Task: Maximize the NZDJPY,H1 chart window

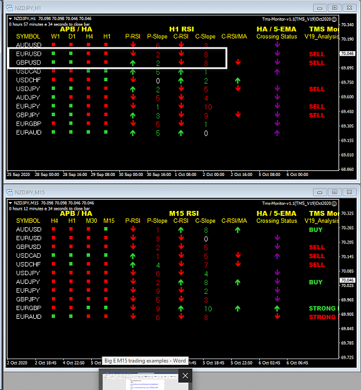Action: click(335, 8)
